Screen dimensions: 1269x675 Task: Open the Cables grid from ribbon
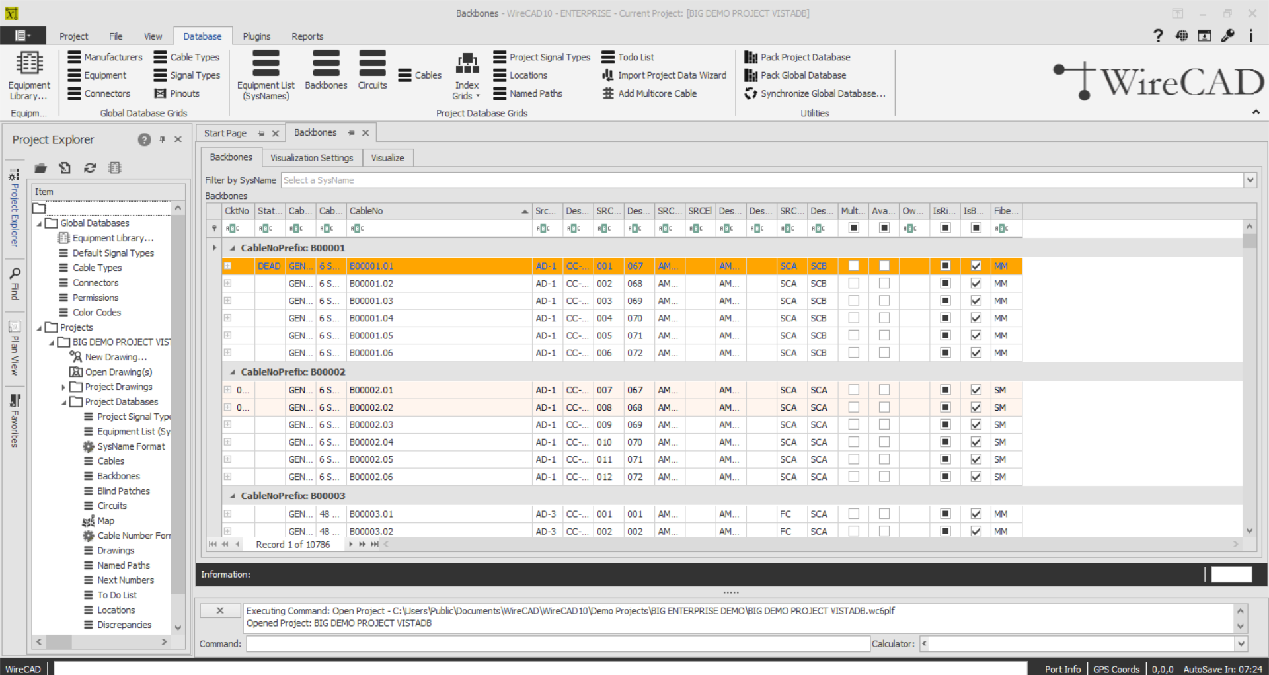pos(420,75)
